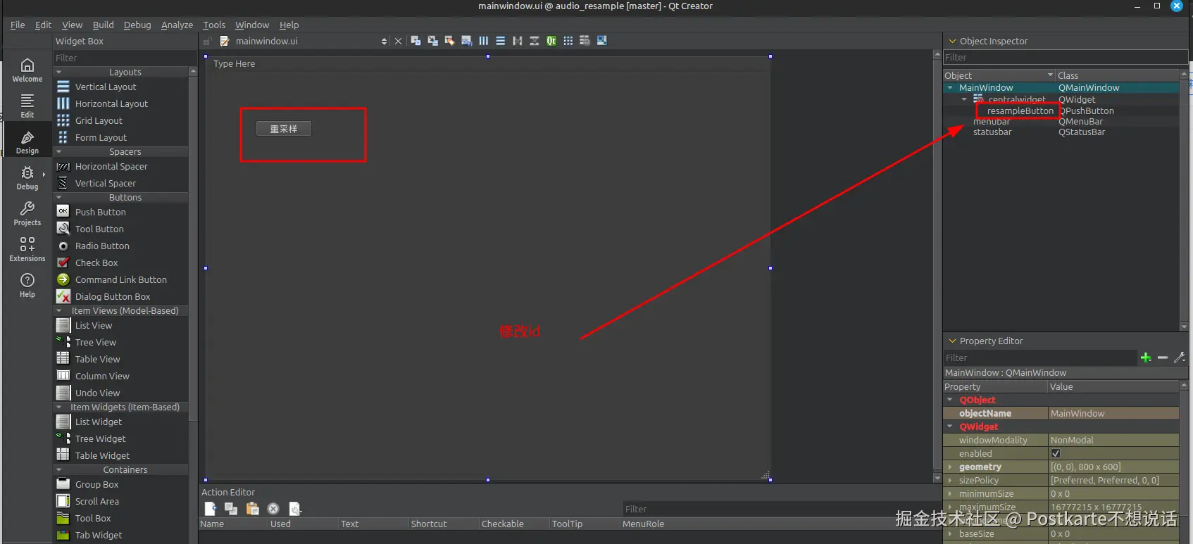Click the Edit Widgets toolbar icon
Screen dimensions: 1193x544
tap(416, 41)
